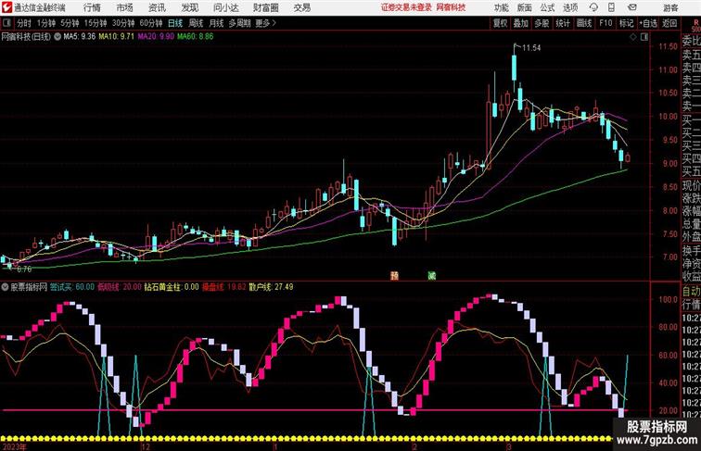The width and height of the screenshot is (701, 451).
Task: Click the MA5: 9.36 label
Action: tap(80, 37)
